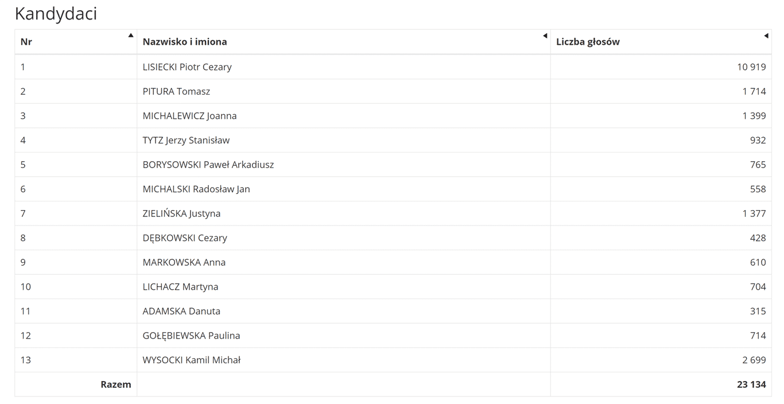Click the Razem total 23 134 value

(751, 384)
